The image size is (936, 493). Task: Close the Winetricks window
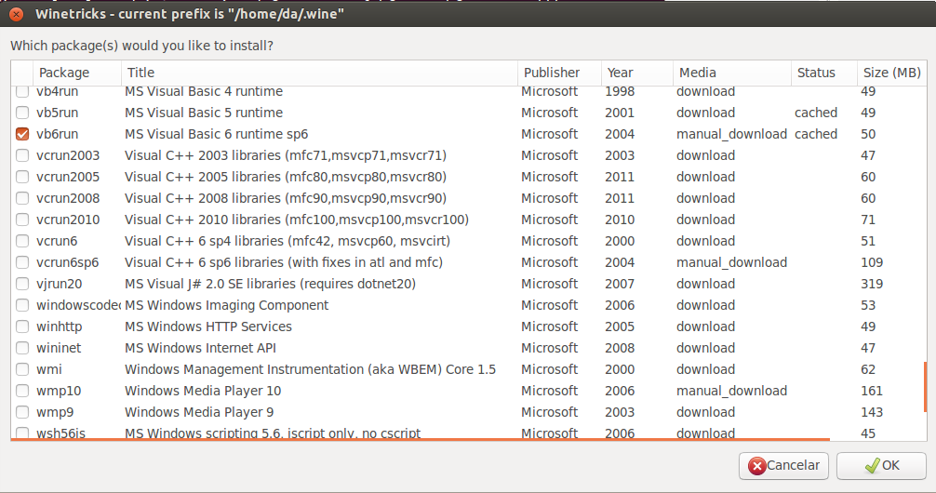coord(16,14)
